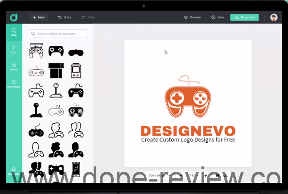
Task: Choose the smartphone icon in library
Action: pyautogui.click(x=76, y=169)
